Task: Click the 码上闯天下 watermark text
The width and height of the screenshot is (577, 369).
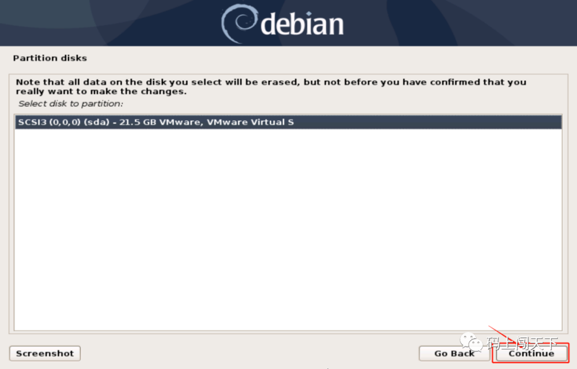Action: (523, 343)
